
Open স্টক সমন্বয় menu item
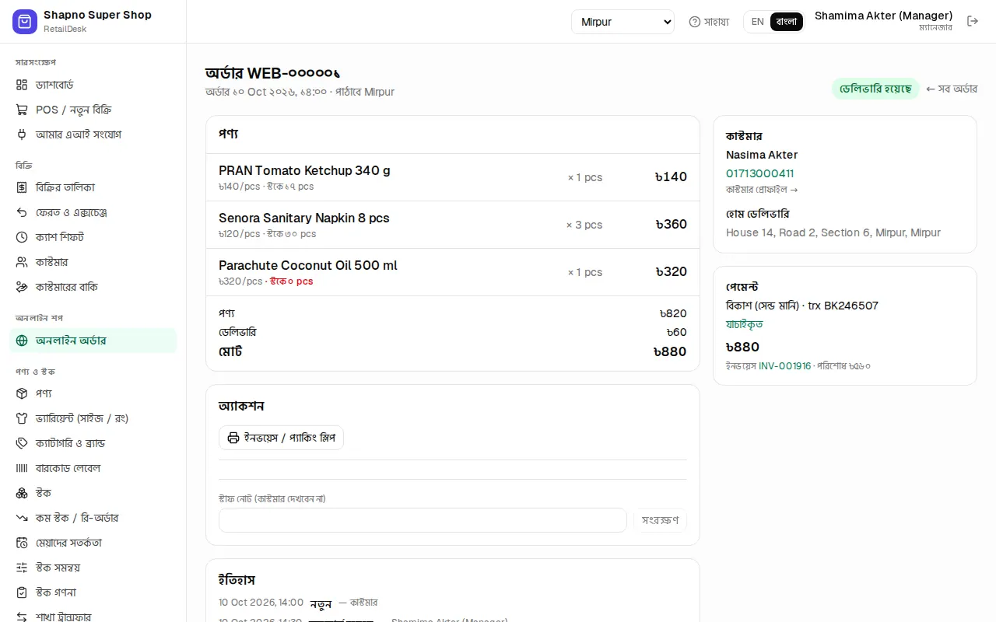(x=93, y=568)
